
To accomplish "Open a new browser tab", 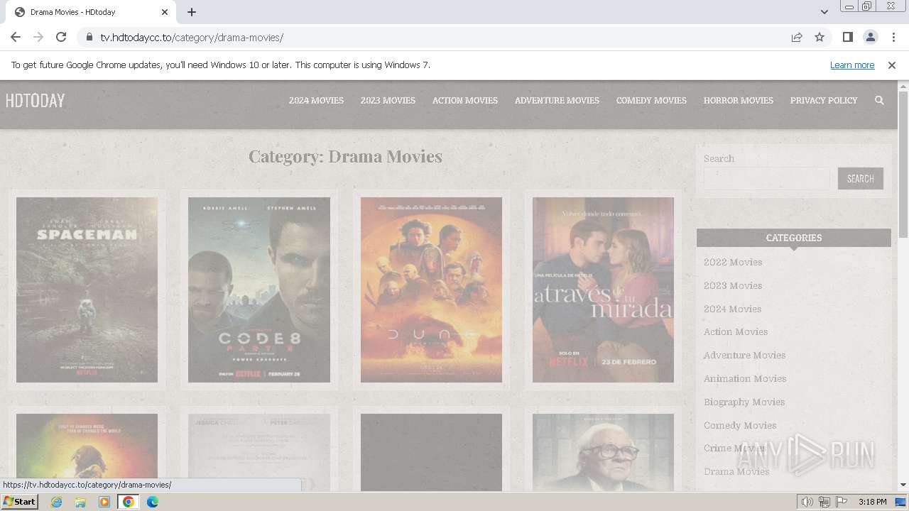I will [192, 12].
